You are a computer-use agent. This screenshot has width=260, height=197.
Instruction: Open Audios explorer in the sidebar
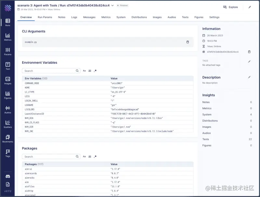coord(7,110)
